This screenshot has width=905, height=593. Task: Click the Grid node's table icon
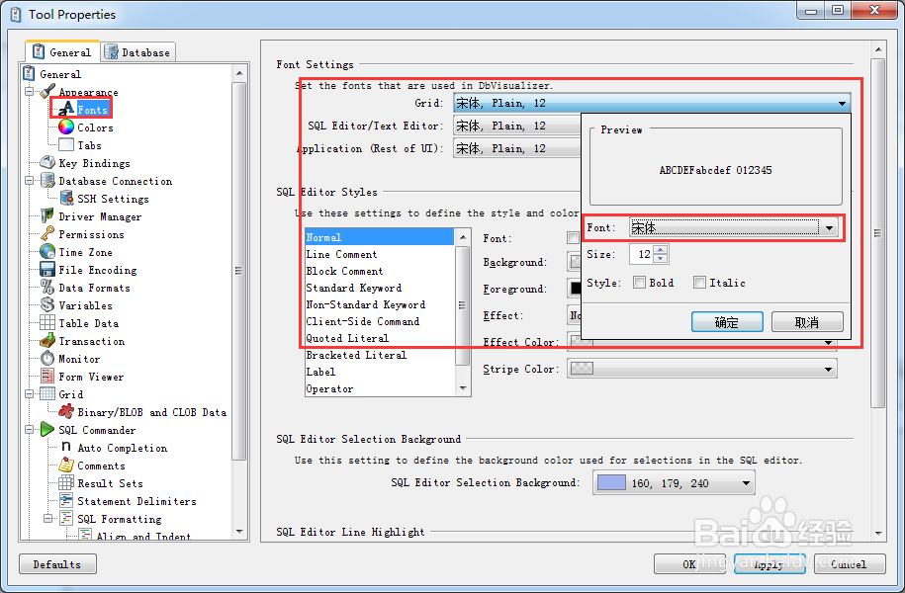tap(47, 394)
